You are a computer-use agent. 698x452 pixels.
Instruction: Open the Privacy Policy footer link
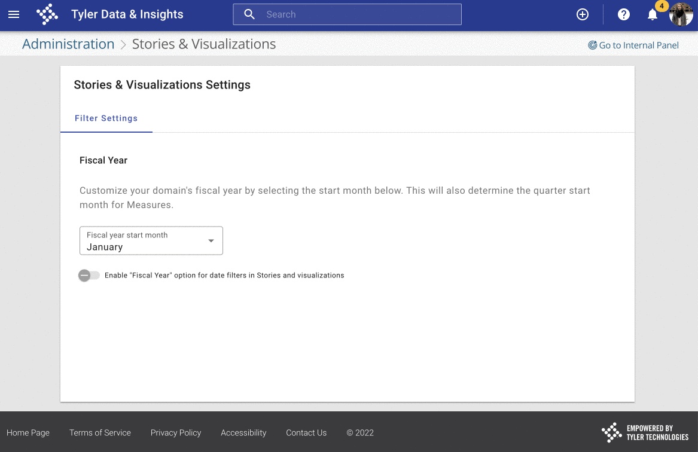(176, 432)
